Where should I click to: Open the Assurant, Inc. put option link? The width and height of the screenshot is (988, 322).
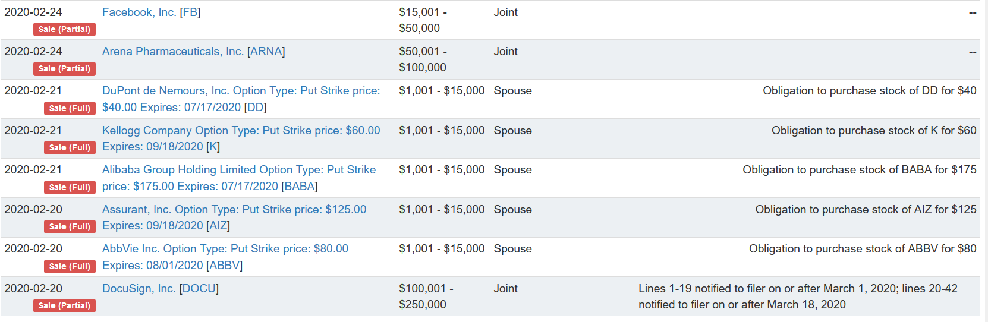click(x=234, y=217)
